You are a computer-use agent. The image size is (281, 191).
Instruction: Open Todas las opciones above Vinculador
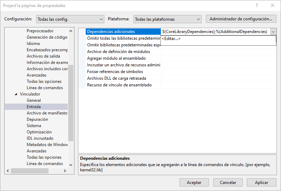[44, 81]
